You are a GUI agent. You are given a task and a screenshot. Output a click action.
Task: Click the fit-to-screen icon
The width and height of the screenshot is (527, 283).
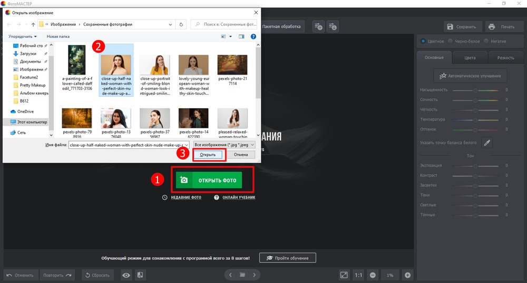(x=344, y=275)
